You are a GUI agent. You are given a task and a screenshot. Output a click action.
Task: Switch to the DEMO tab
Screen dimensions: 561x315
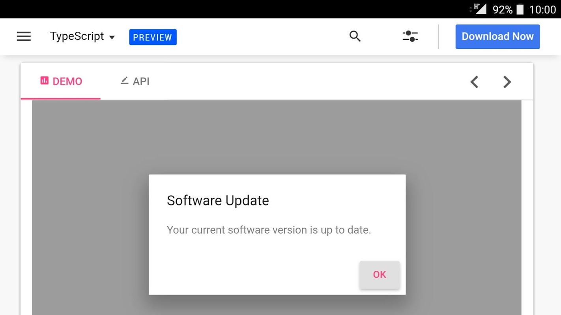[x=61, y=81]
